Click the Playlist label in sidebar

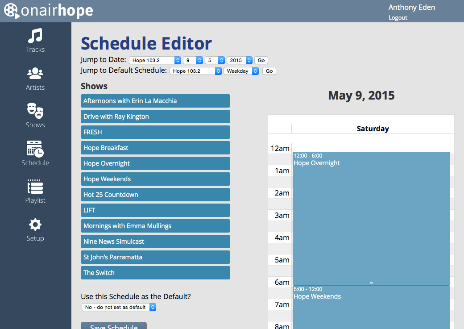(x=35, y=200)
